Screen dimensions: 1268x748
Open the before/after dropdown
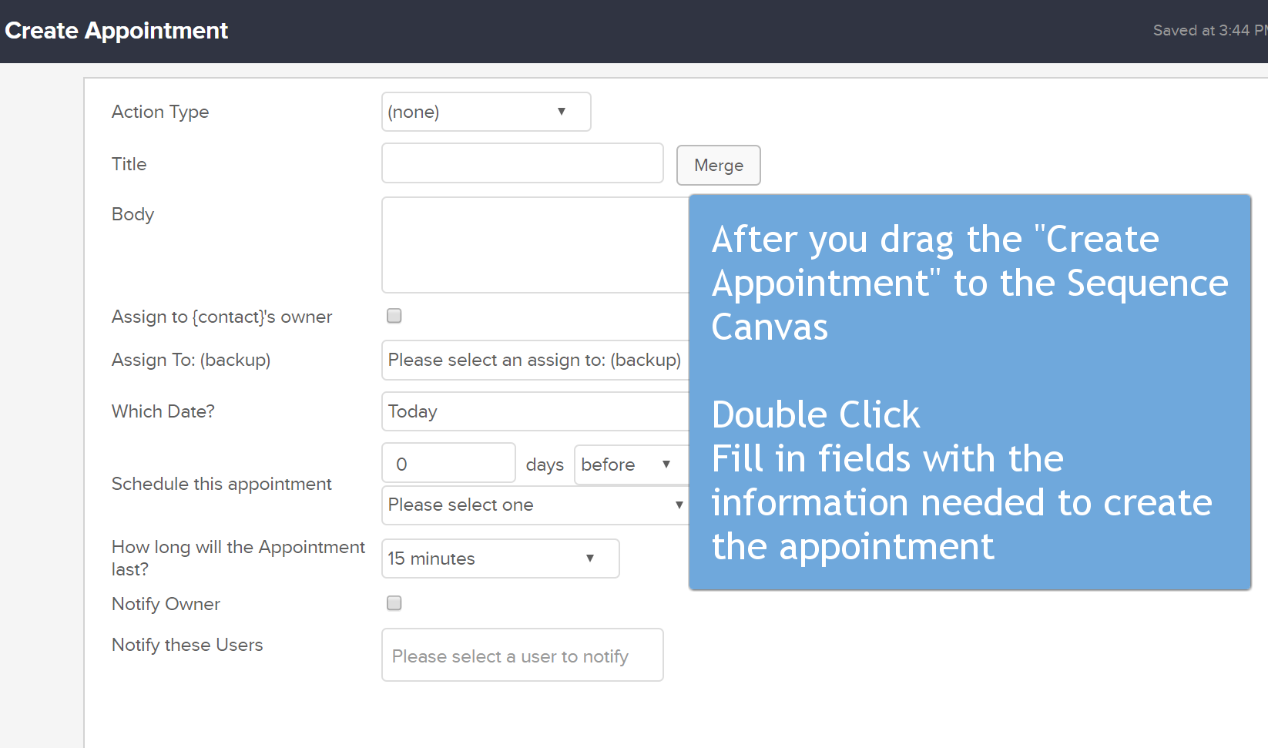click(631, 465)
